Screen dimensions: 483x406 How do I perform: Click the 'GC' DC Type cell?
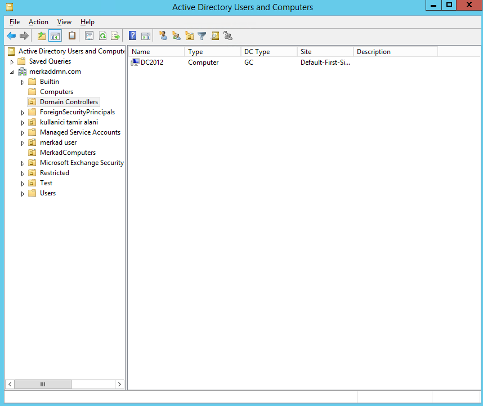point(249,63)
